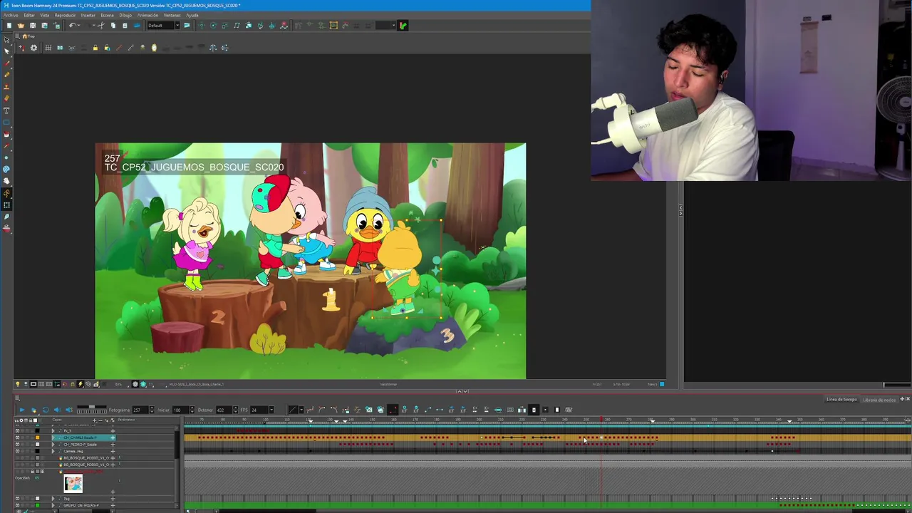Click the reference image thumbnail in the layer list
Screen dimensions: 912x513
click(x=73, y=483)
